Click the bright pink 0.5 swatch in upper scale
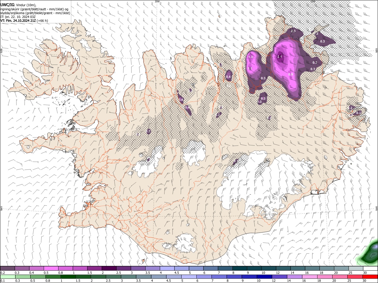Viewport: 378px width, 283px height. [51, 269]
